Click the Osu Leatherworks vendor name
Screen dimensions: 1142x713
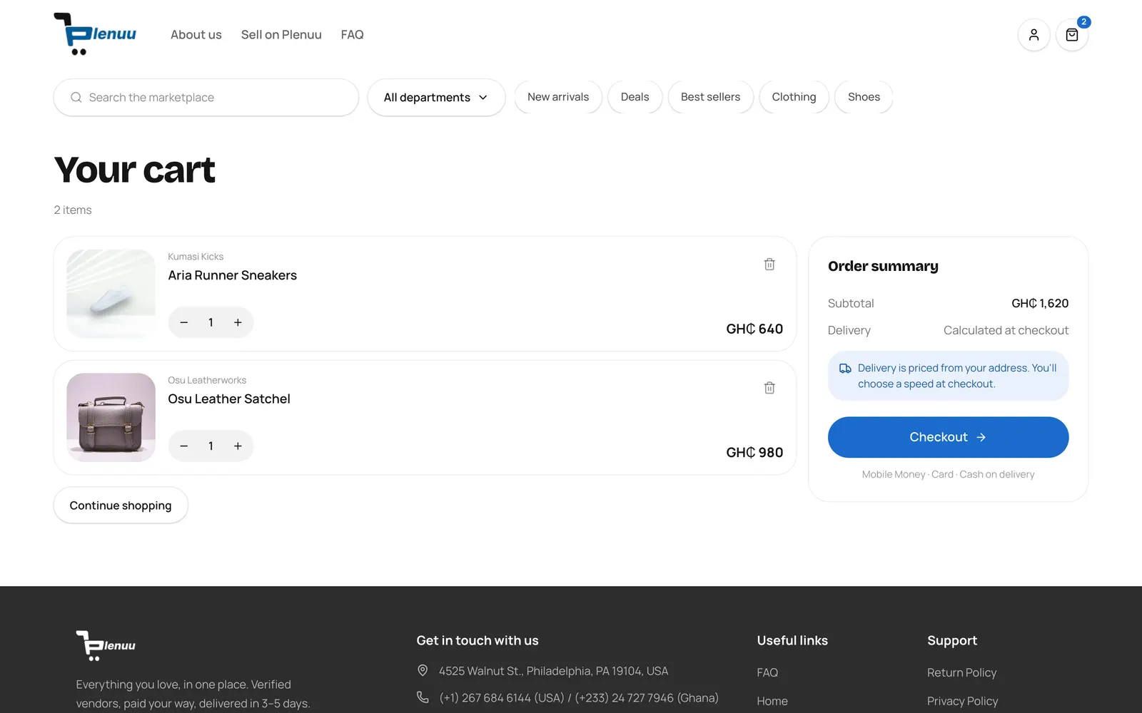[207, 381]
